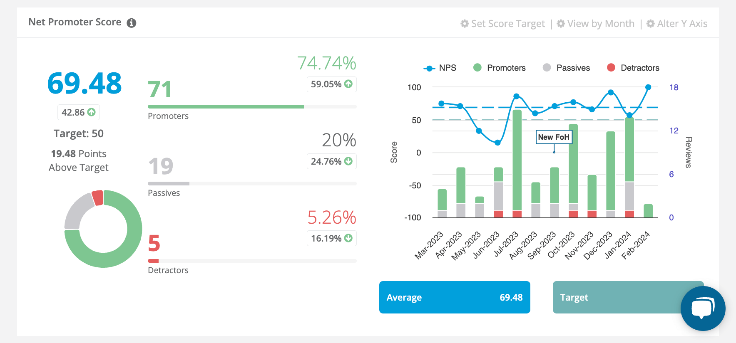Click the gear icon beside View by Month
Screen dimensions: 736x343
pyautogui.click(x=561, y=24)
